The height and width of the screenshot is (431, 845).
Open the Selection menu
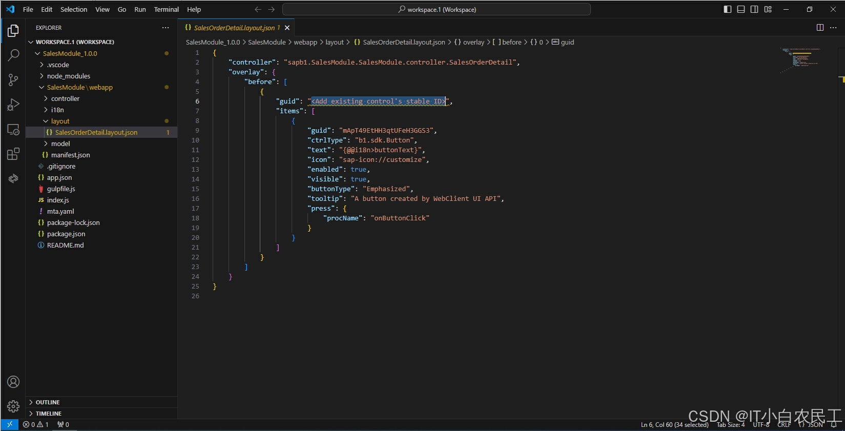[x=74, y=9]
